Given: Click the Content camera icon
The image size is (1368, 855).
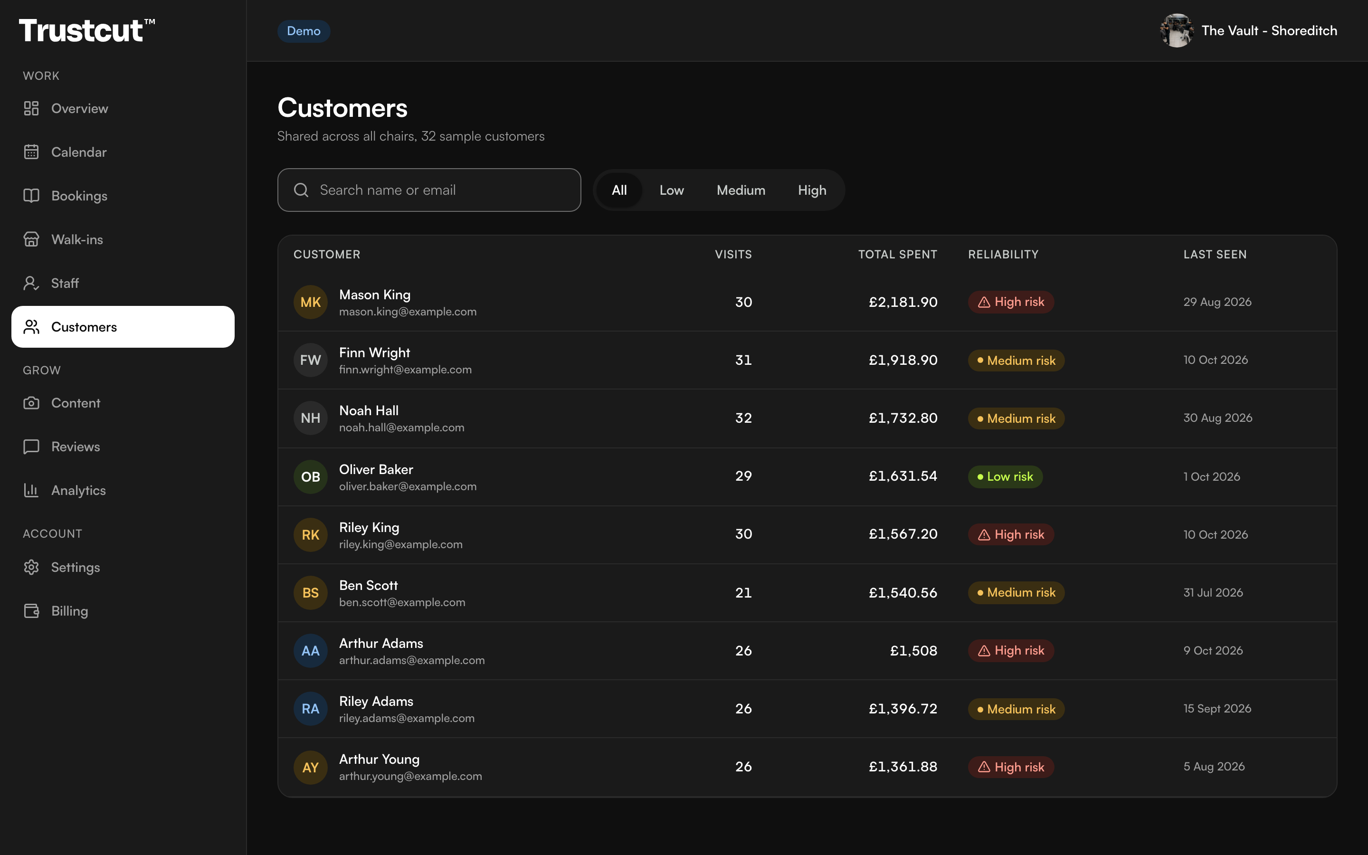Looking at the screenshot, I should [x=31, y=403].
